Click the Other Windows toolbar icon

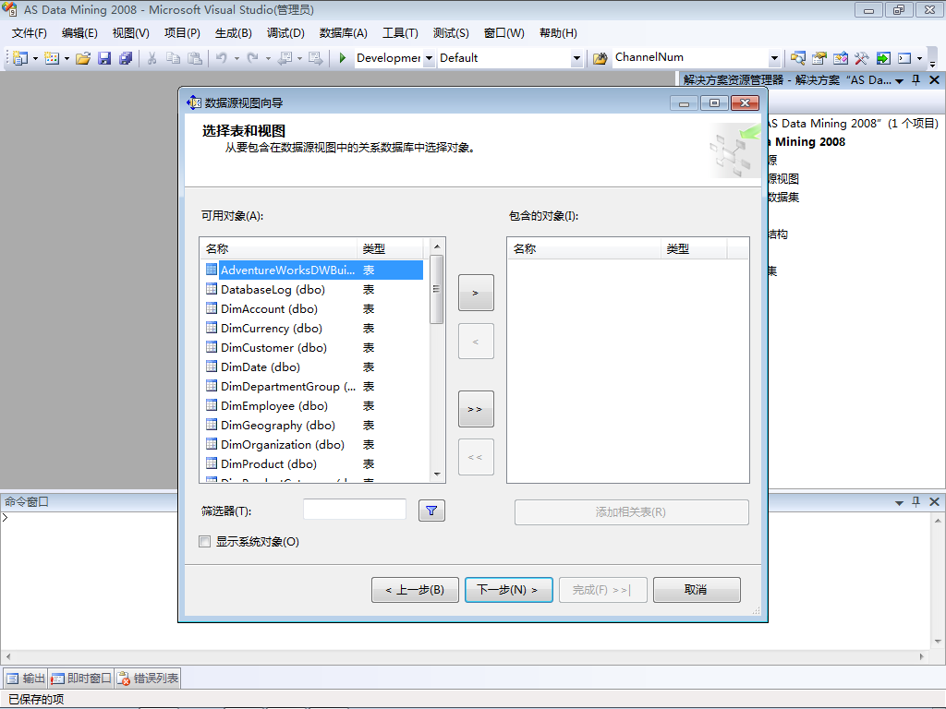click(904, 58)
